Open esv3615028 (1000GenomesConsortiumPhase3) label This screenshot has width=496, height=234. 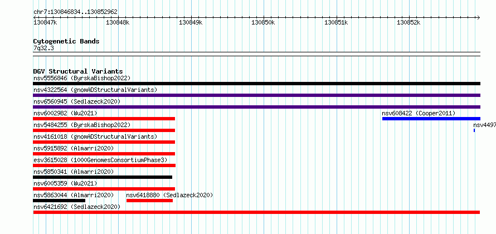[100, 160]
